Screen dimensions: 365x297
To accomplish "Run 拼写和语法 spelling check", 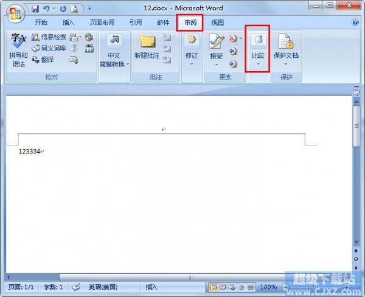I will pyautogui.click(x=18, y=50).
